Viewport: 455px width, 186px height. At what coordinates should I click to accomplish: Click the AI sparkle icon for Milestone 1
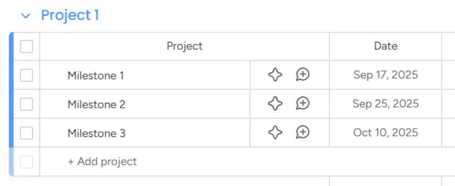275,75
